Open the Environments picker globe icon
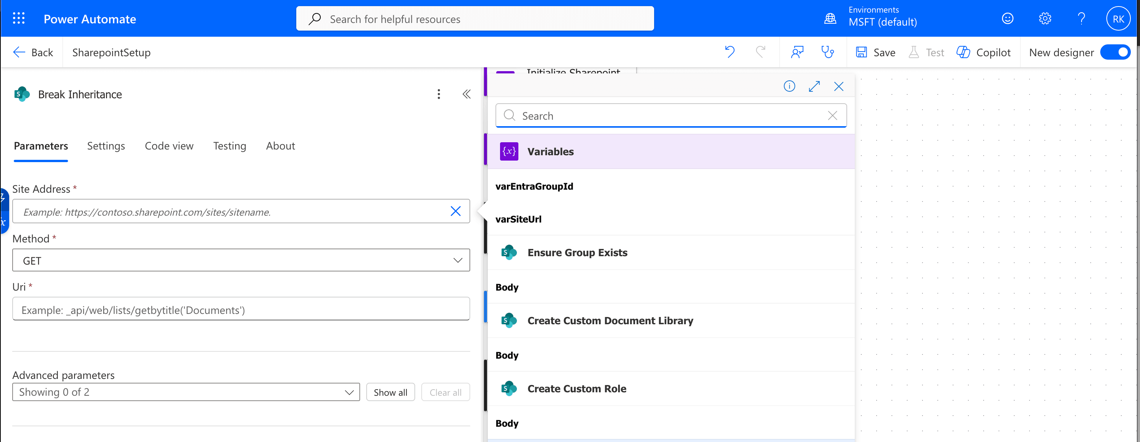 (830, 19)
